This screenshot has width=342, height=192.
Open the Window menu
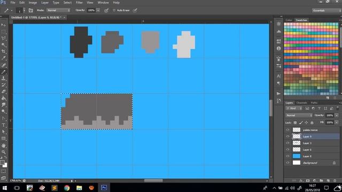(x=103, y=3)
